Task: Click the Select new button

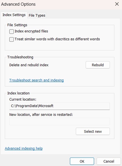Action: click(93, 131)
